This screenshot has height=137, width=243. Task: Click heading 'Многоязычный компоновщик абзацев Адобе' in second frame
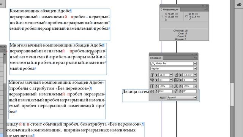[57, 45]
